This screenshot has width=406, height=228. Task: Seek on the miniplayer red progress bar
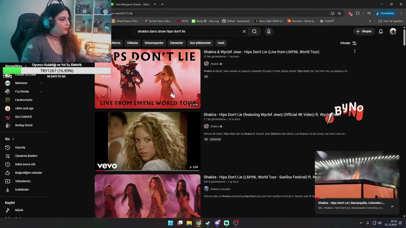pos(357,198)
